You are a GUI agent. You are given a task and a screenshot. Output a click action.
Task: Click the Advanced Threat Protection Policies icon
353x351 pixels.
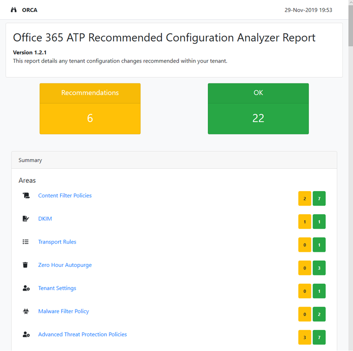pos(26,335)
